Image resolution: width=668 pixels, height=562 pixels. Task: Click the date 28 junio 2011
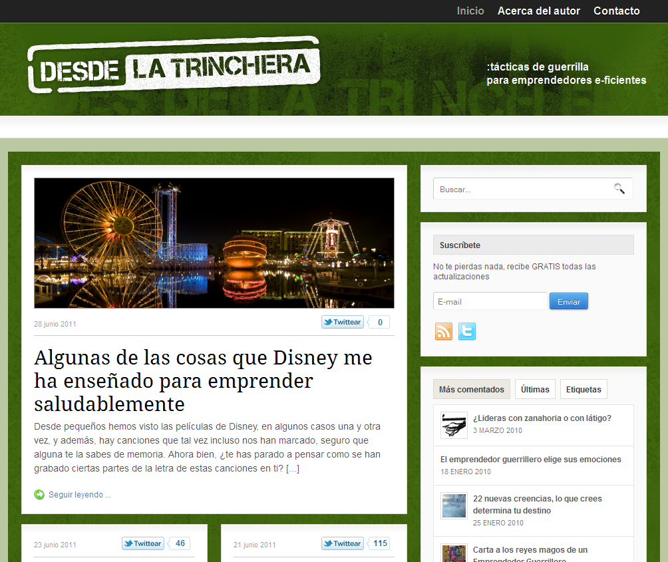click(x=55, y=324)
